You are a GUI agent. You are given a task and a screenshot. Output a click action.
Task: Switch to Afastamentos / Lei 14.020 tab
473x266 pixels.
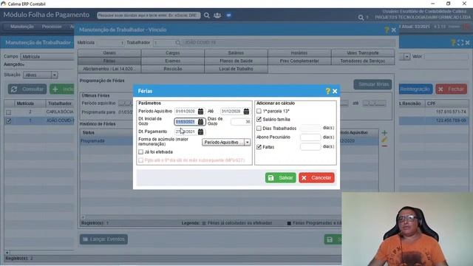(x=109, y=69)
